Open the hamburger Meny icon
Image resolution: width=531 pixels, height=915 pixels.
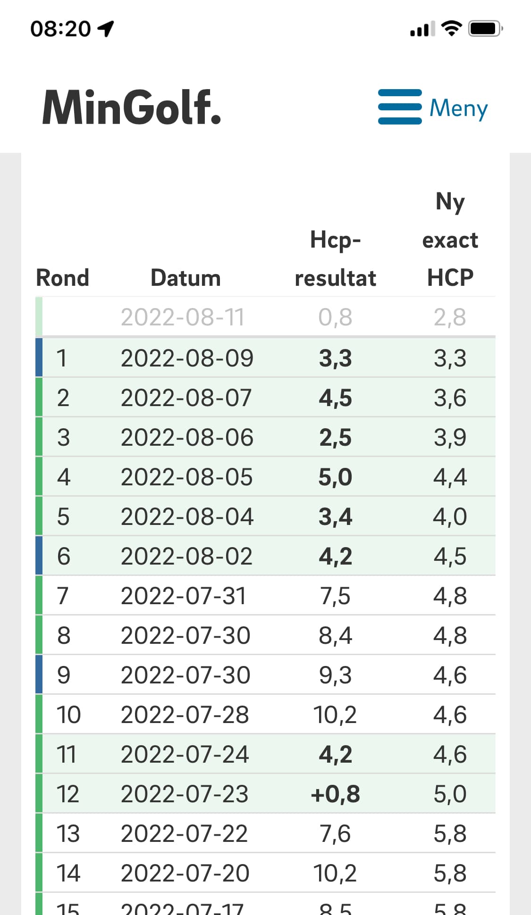coord(400,107)
